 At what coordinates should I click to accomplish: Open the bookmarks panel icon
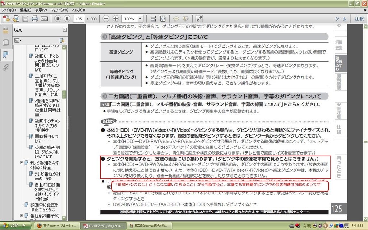coord(5,55)
